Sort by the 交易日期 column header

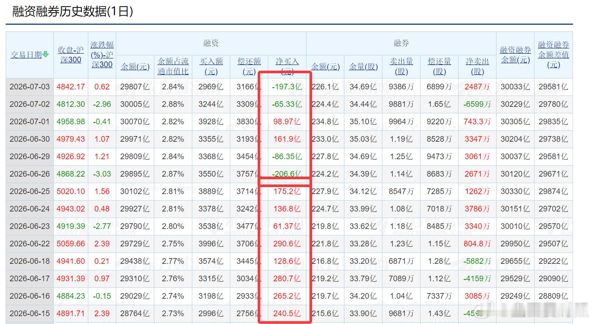click(26, 55)
